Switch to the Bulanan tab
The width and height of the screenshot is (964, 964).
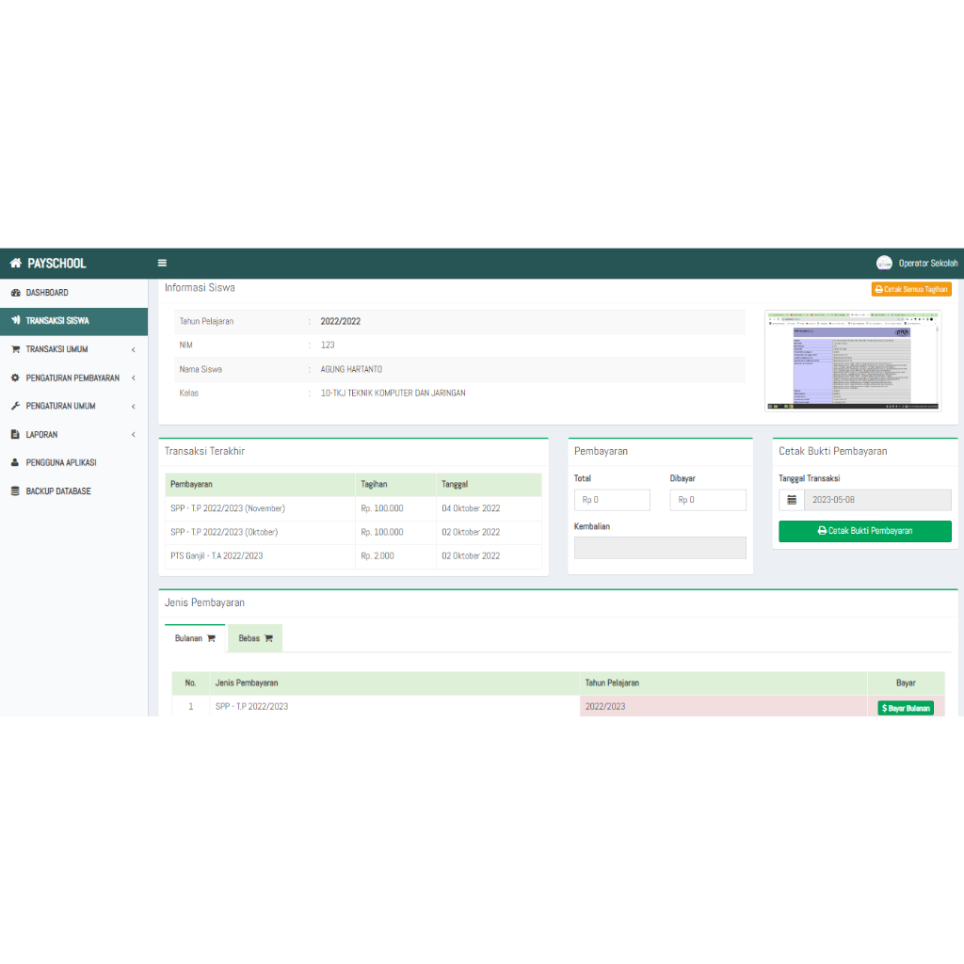pos(195,638)
